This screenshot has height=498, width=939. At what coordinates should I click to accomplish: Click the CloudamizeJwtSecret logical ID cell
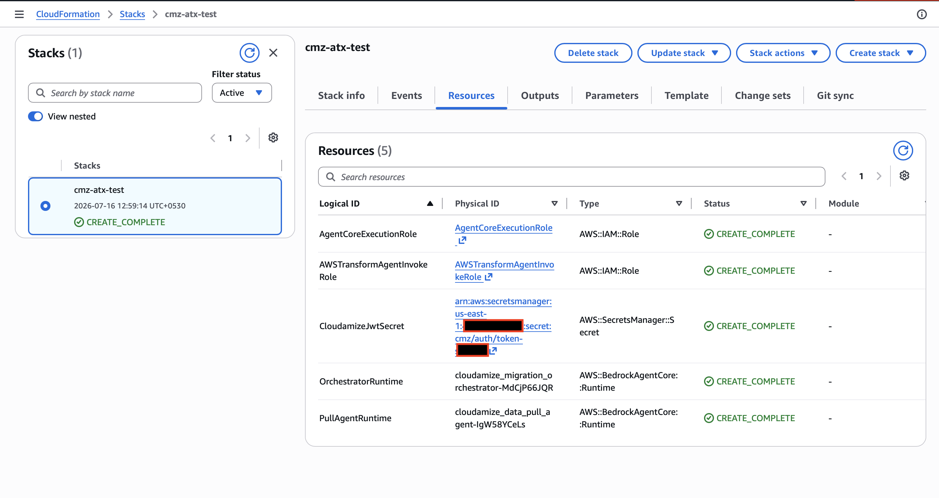pos(362,326)
